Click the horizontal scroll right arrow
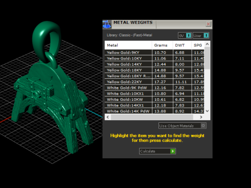Screen dimensions: 251x188 point(201,117)
